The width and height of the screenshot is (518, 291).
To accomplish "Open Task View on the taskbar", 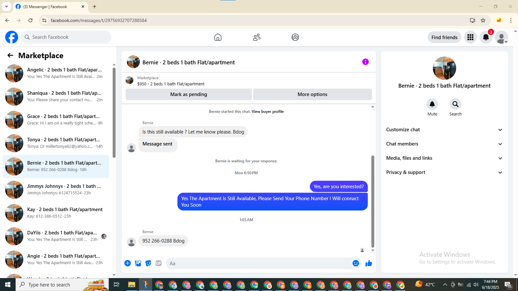I will click(117, 285).
